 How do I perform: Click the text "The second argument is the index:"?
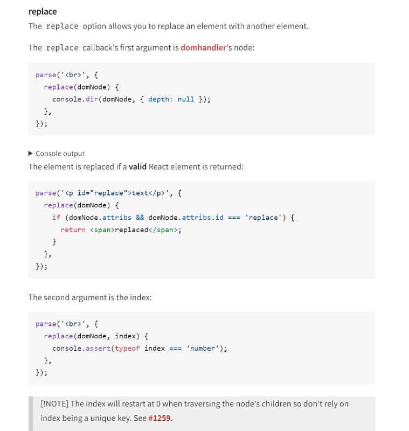90,297
